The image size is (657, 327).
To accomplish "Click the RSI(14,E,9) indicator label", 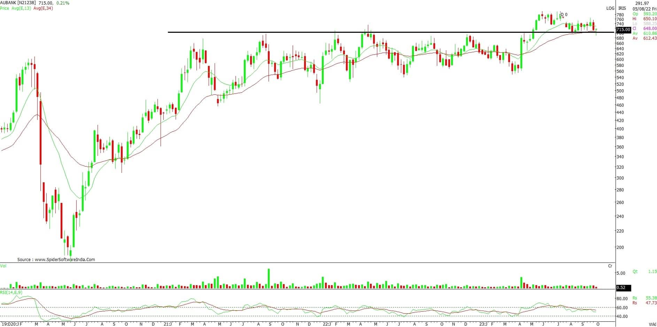I will pyautogui.click(x=11, y=292).
